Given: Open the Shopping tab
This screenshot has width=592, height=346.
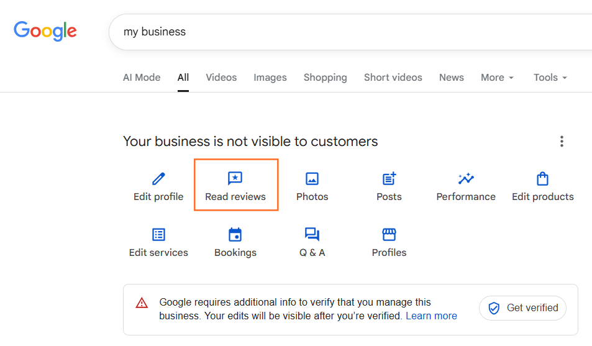Looking at the screenshot, I should [x=325, y=78].
